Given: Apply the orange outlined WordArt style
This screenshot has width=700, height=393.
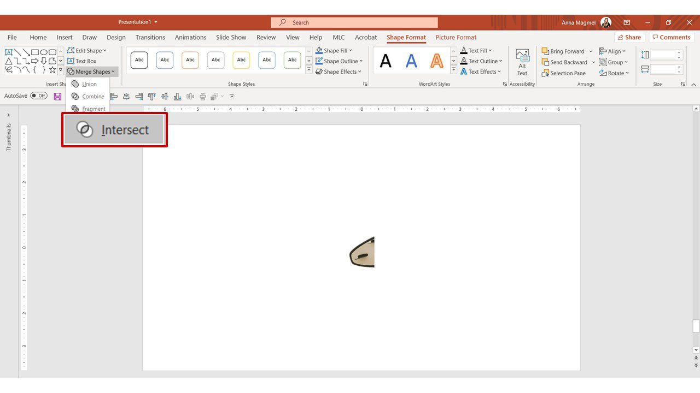Looking at the screenshot, I should pyautogui.click(x=436, y=61).
